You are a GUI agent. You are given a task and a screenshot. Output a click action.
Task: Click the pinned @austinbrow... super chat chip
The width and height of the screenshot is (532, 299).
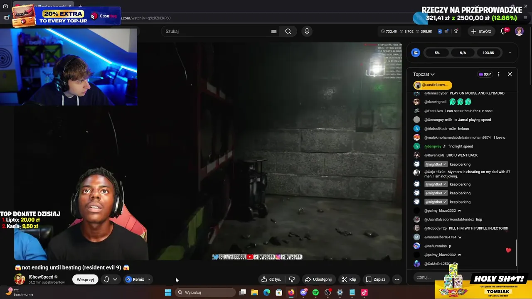(432, 85)
